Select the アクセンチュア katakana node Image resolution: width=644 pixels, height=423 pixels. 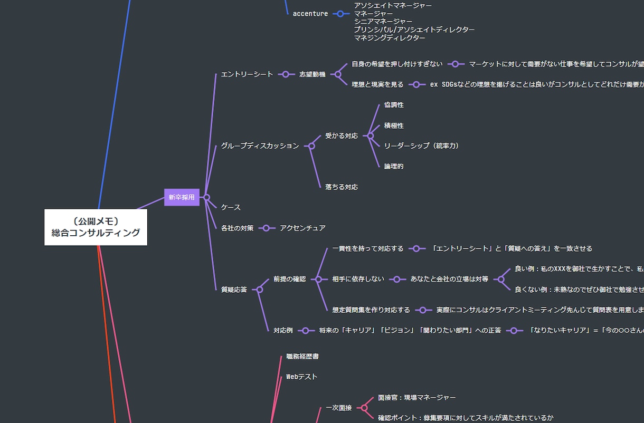(x=302, y=228)
